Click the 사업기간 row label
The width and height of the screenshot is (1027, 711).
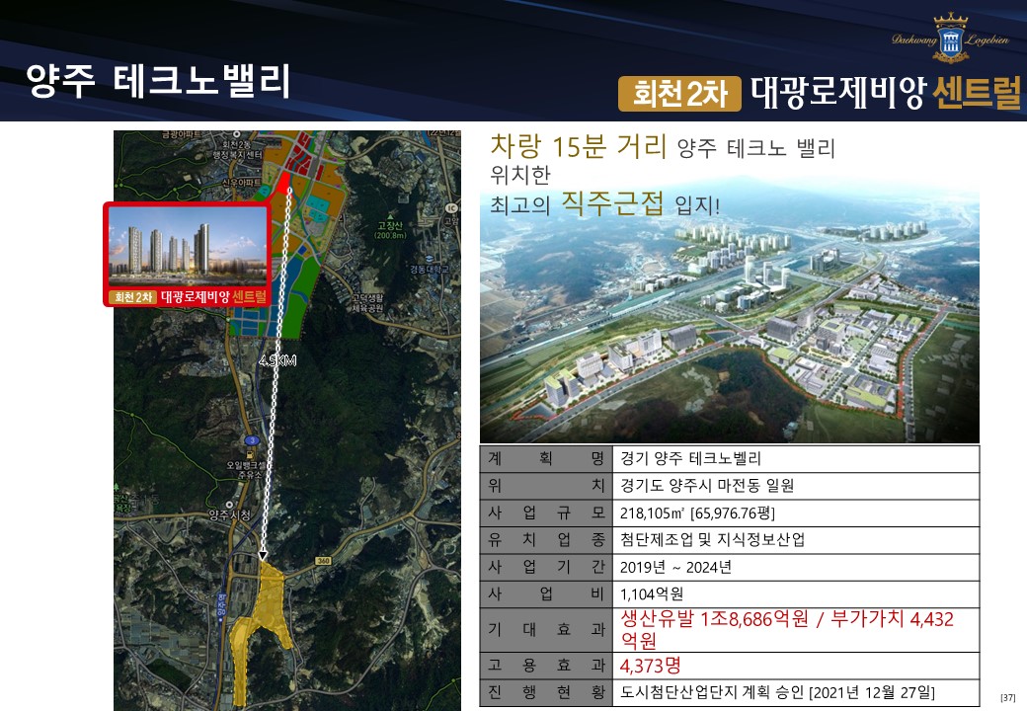tap(545, 568)
